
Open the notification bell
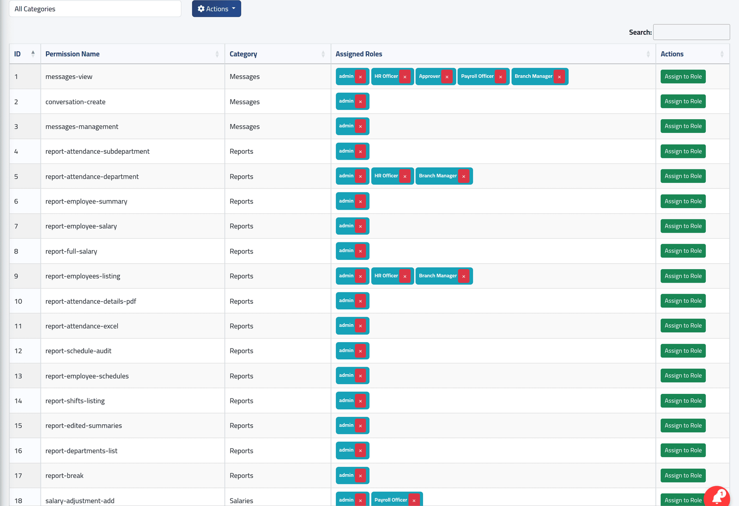[x=717, y=498]
